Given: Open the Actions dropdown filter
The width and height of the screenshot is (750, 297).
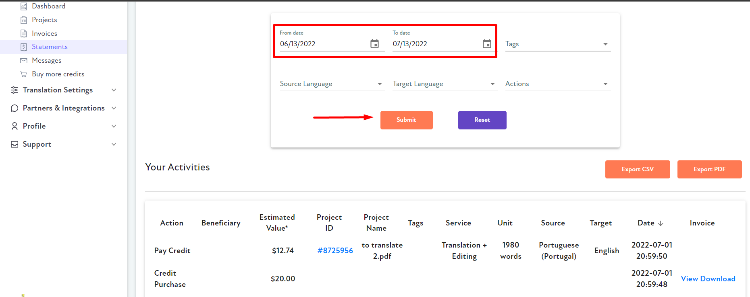Looking at the screenshot, I should (558, 84).
